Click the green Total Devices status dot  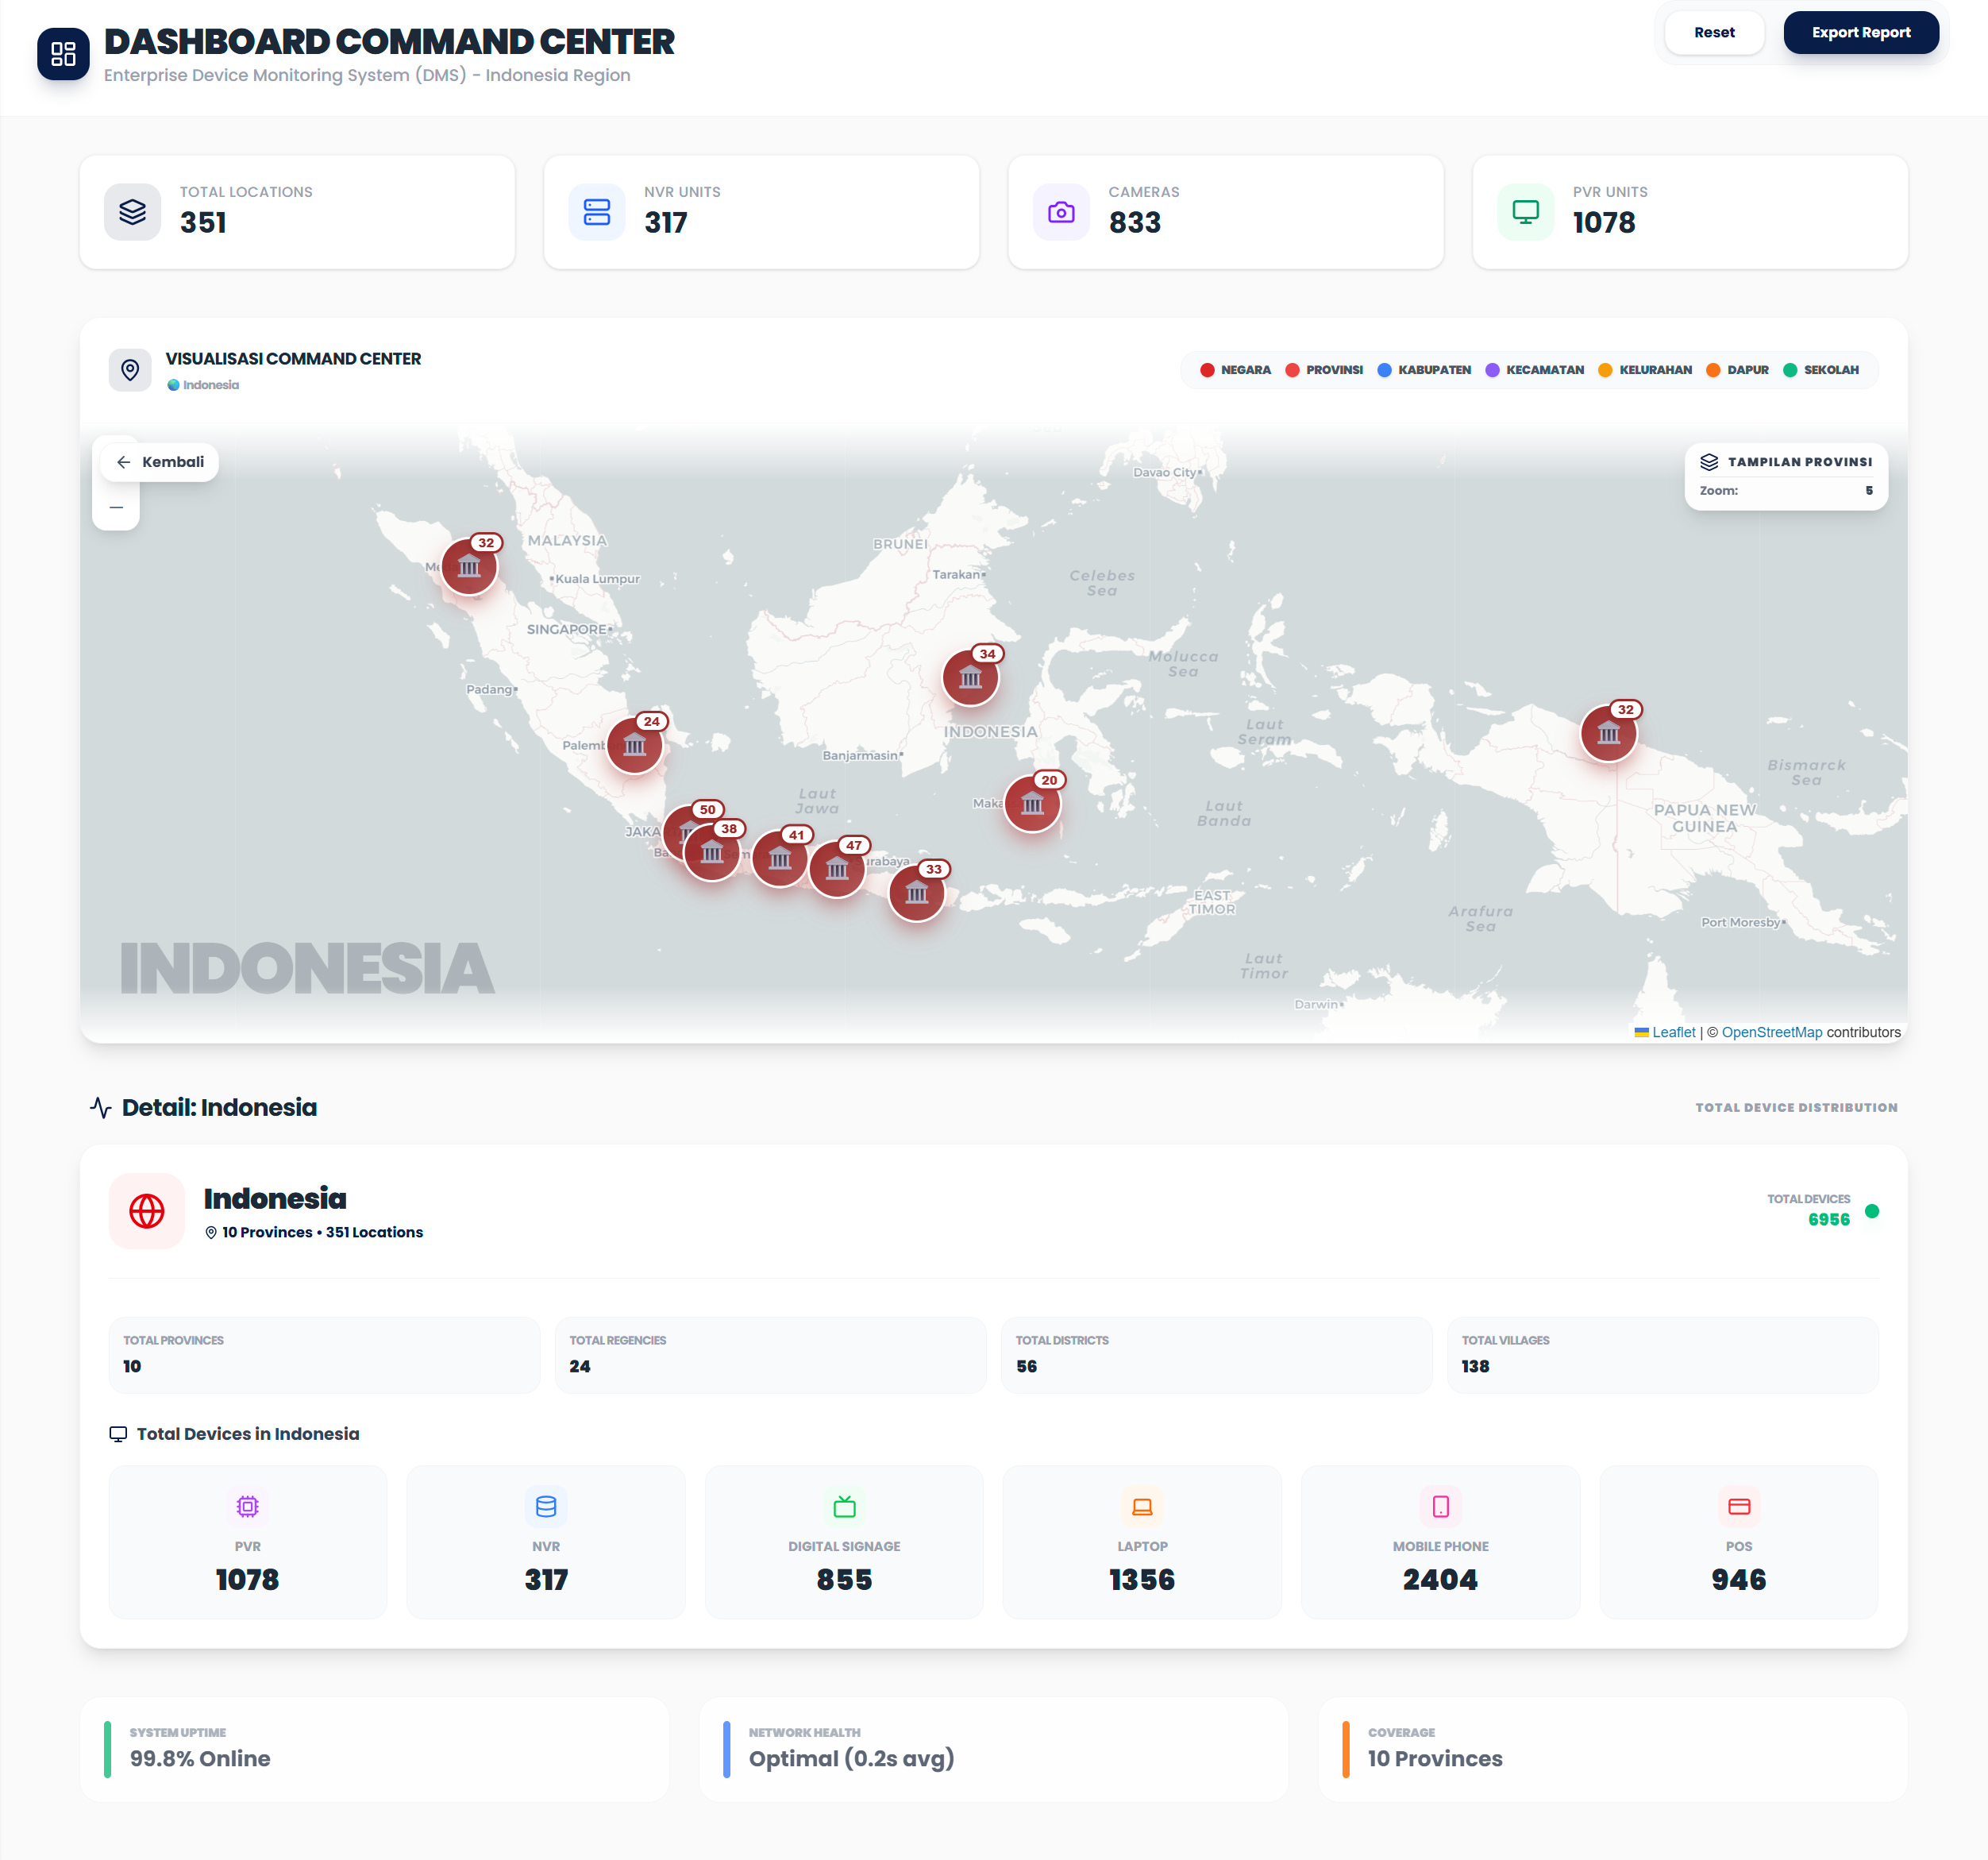point(1872,1210)
